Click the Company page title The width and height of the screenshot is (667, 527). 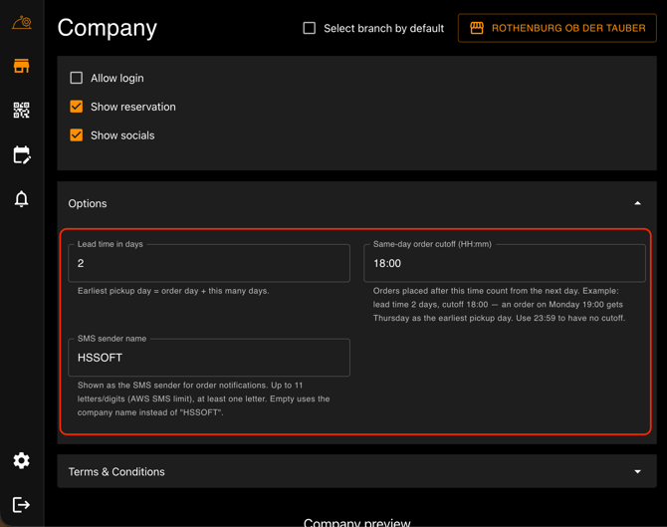(x=108, y=28)
